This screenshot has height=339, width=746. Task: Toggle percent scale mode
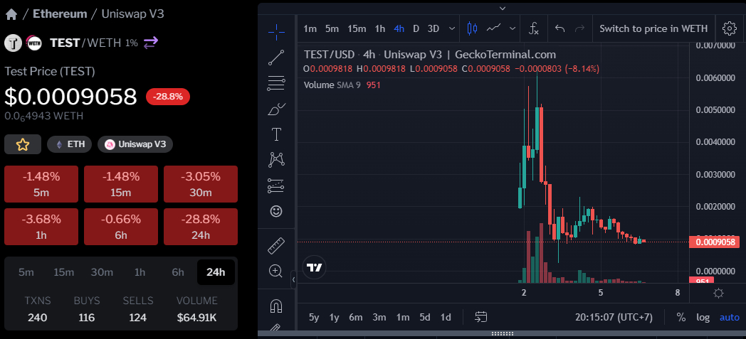pyautogui.click(x=681, y=317)
